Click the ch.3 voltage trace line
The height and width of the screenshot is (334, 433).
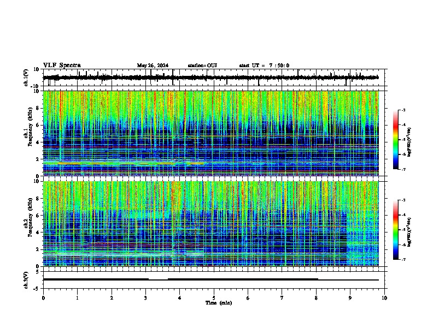click(210, 279)
